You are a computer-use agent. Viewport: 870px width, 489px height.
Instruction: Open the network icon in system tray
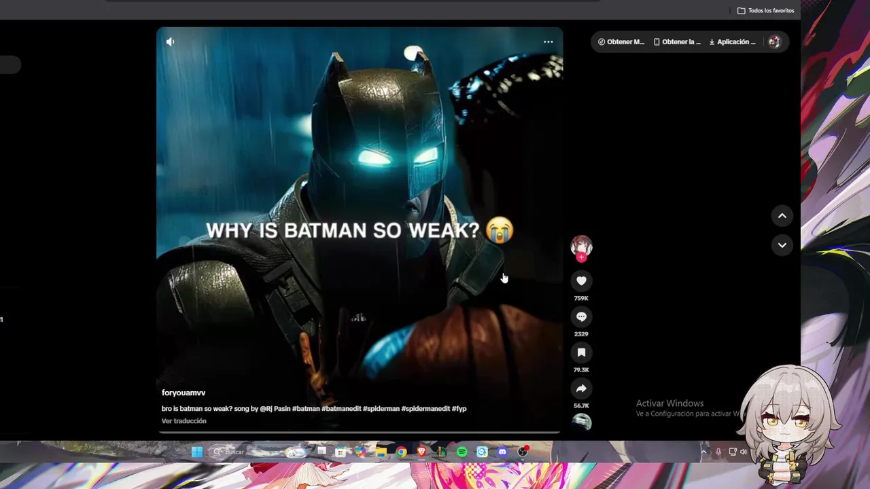[733, 452]
